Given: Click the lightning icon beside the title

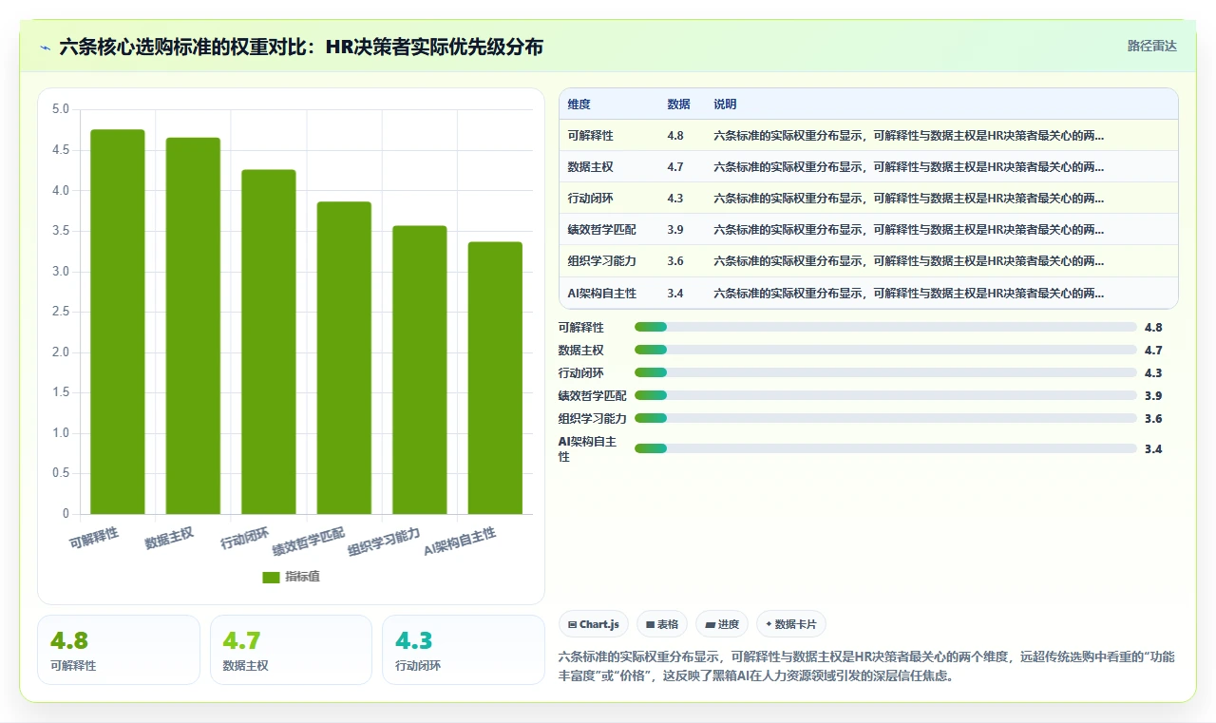Looking at the screenshot, I should pyautogui.click(x=46, y=48).
